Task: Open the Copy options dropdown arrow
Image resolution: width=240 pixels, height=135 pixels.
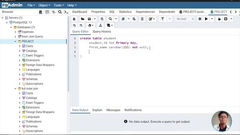Action: pos(129,19)
